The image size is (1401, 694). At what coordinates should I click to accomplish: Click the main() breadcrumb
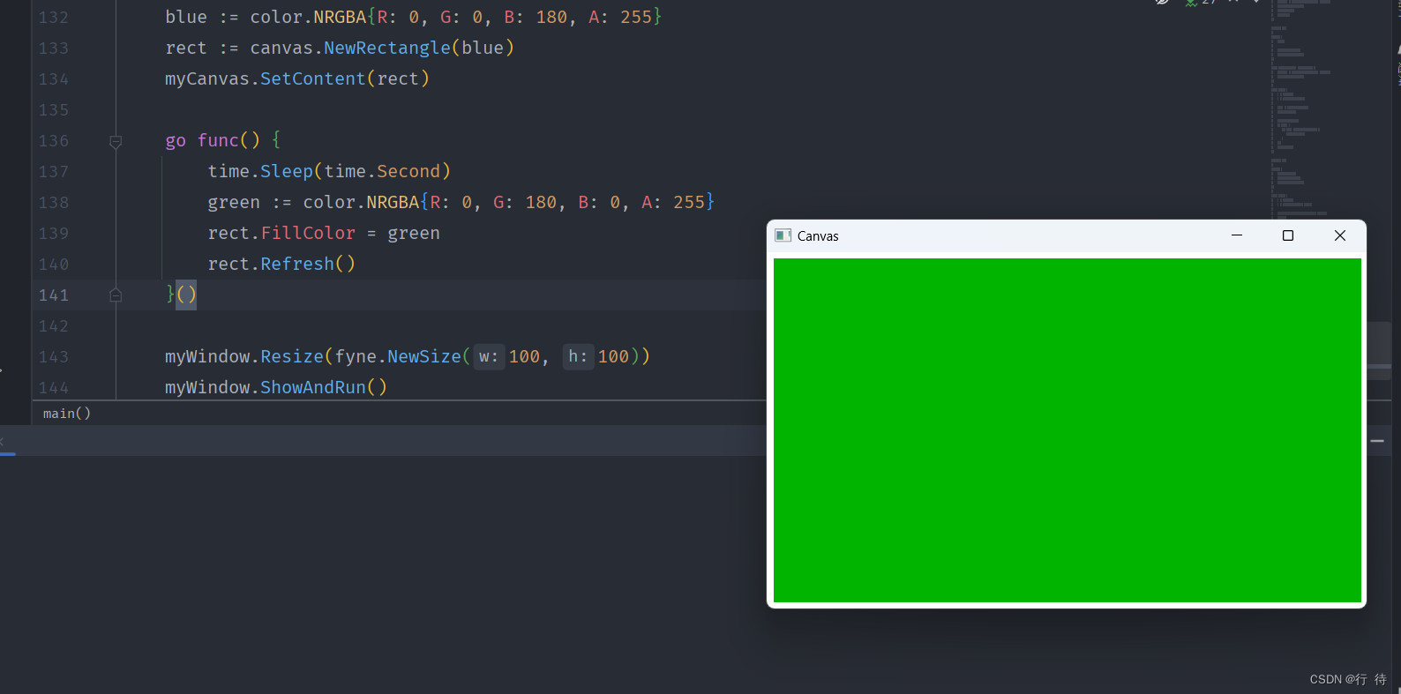pyautogui.click(x=67, y=414)
